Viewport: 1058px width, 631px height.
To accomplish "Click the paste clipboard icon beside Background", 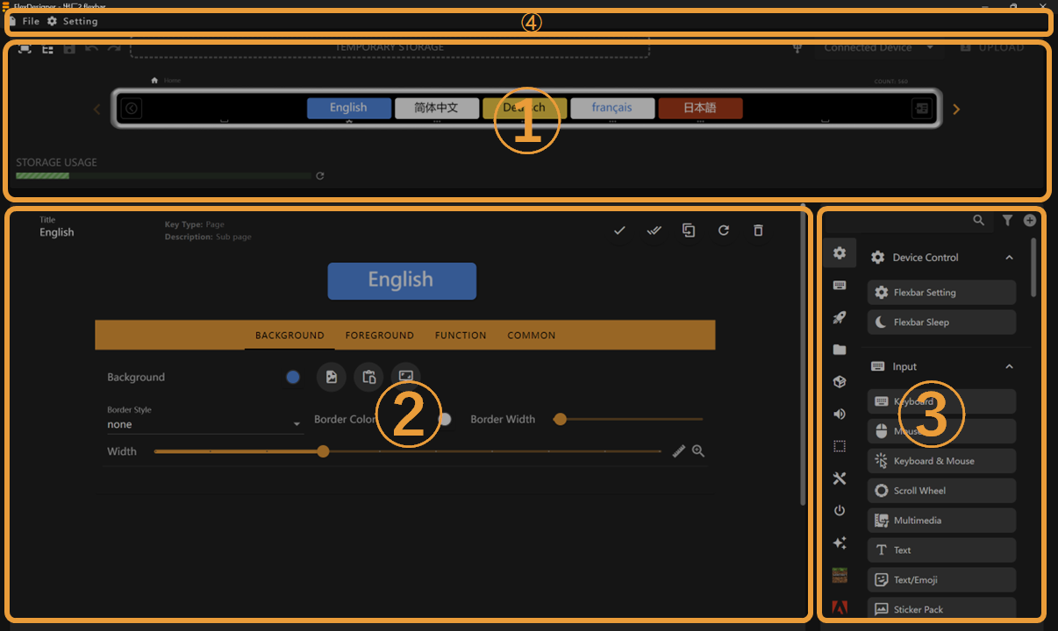I will coord(368,377).
